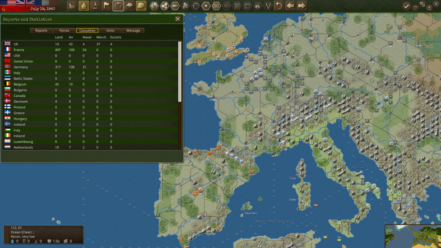The height and width of the screenshot is (248, 441).
Task: Click the 'Escorts' column header
Action: click(x=116, y=37)
